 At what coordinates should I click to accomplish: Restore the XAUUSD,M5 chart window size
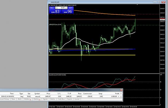(159, 2)
